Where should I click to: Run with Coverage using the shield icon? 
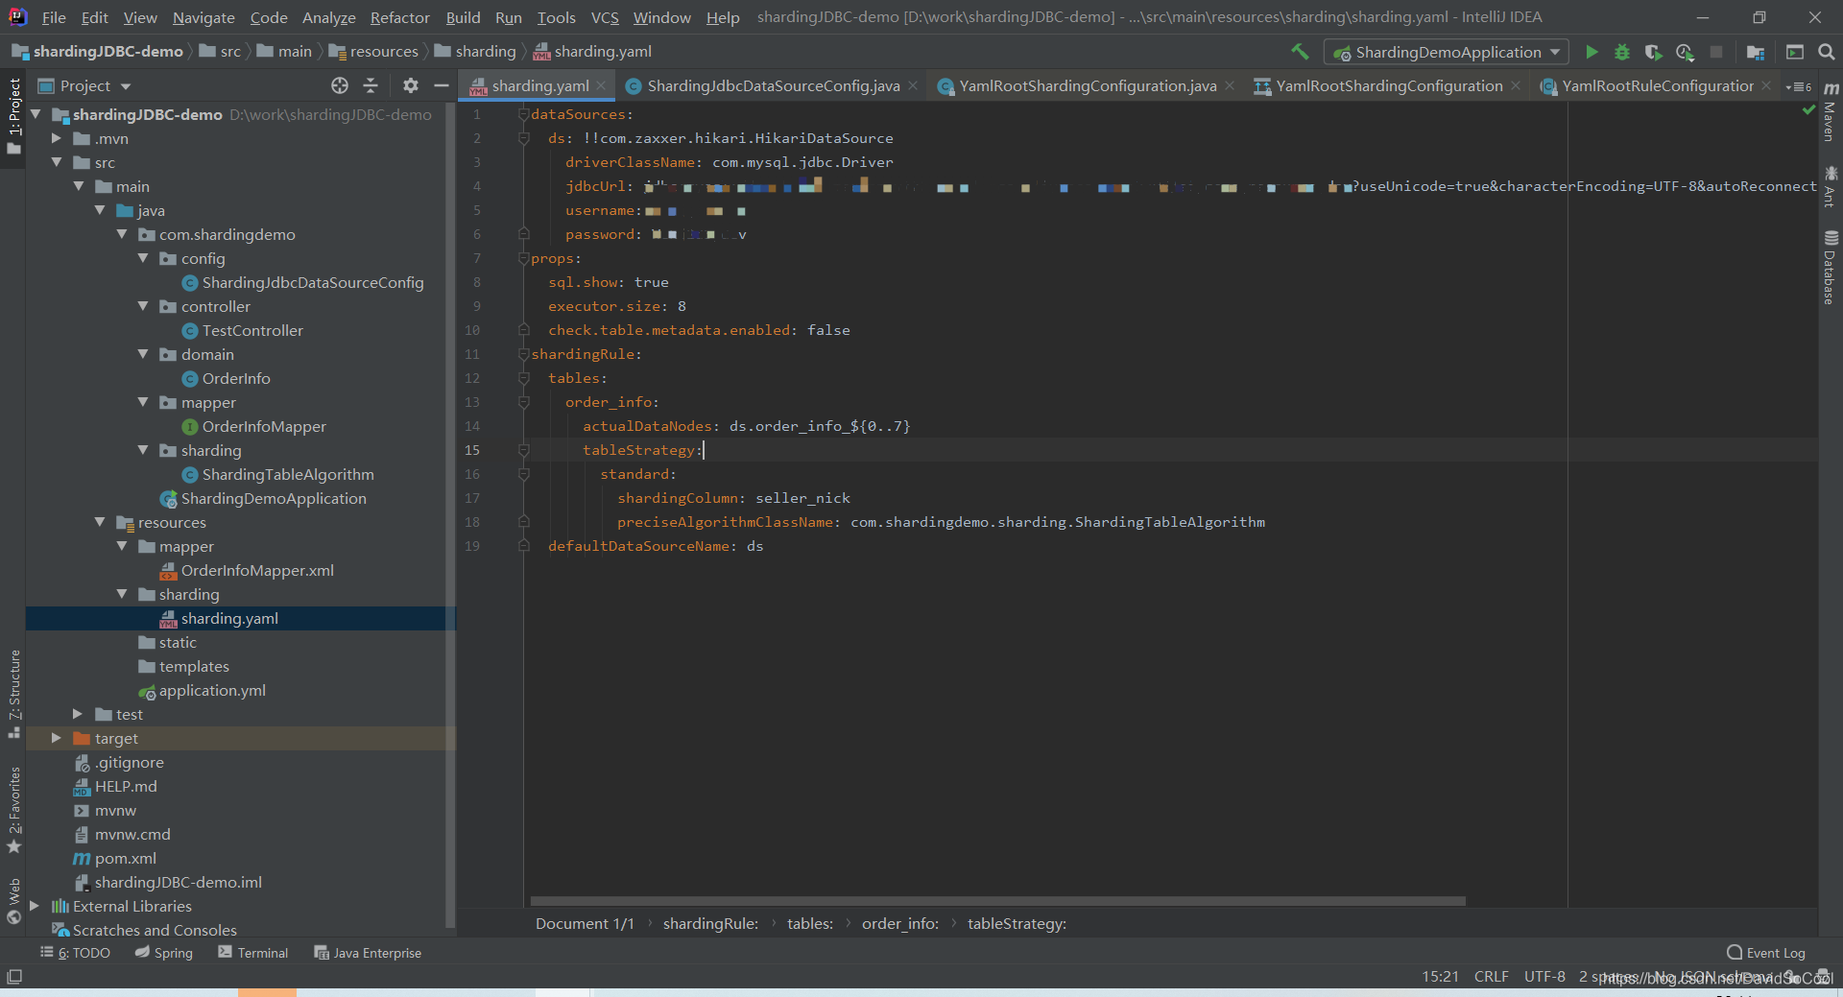pos(1653,52)
